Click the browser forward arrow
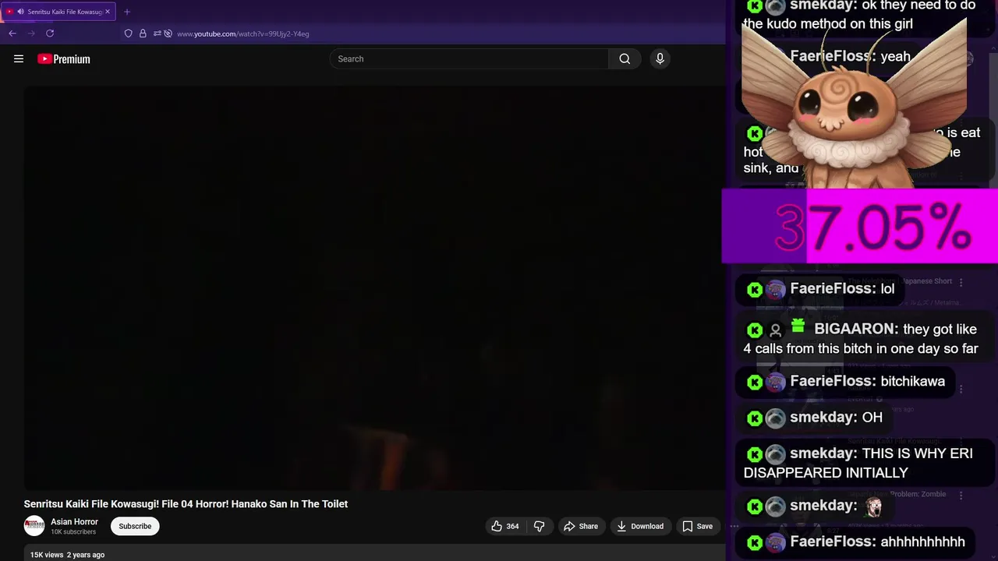This screenshot has height=561, width=998. [31, 34]
